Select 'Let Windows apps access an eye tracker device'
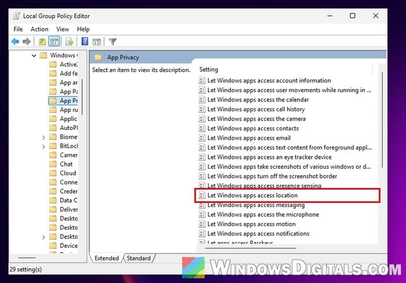This screenshot has width=406, height=283. click(266, 157)
